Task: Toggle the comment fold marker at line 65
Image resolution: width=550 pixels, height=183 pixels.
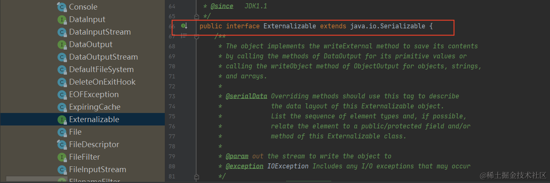Action: pos(196,17)
